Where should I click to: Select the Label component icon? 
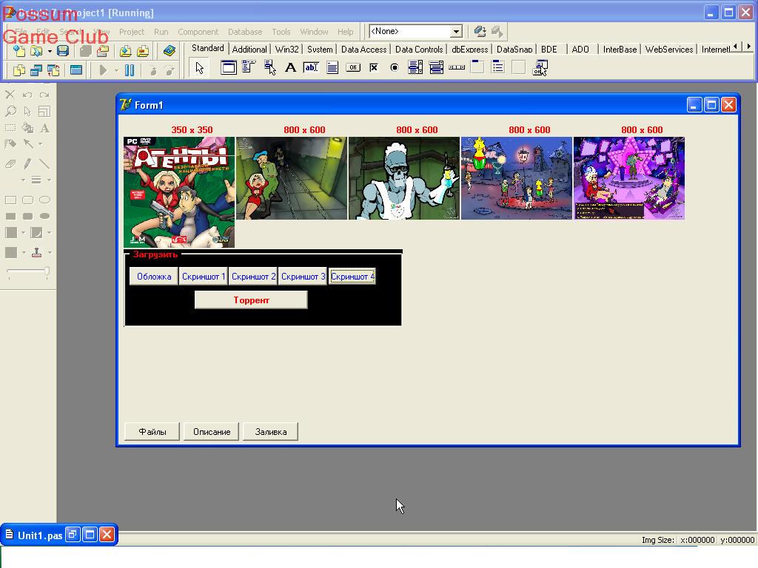[290, 67]
